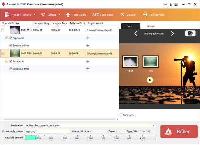Add audio track to test1.MP4 with plus icon
Viewport: 200px width, 145px height.
point(88,38)
